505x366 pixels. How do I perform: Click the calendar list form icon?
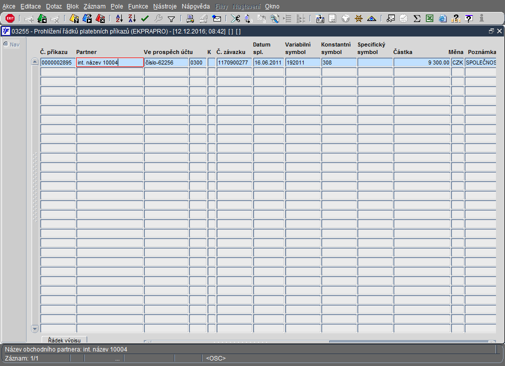point(320,18)
